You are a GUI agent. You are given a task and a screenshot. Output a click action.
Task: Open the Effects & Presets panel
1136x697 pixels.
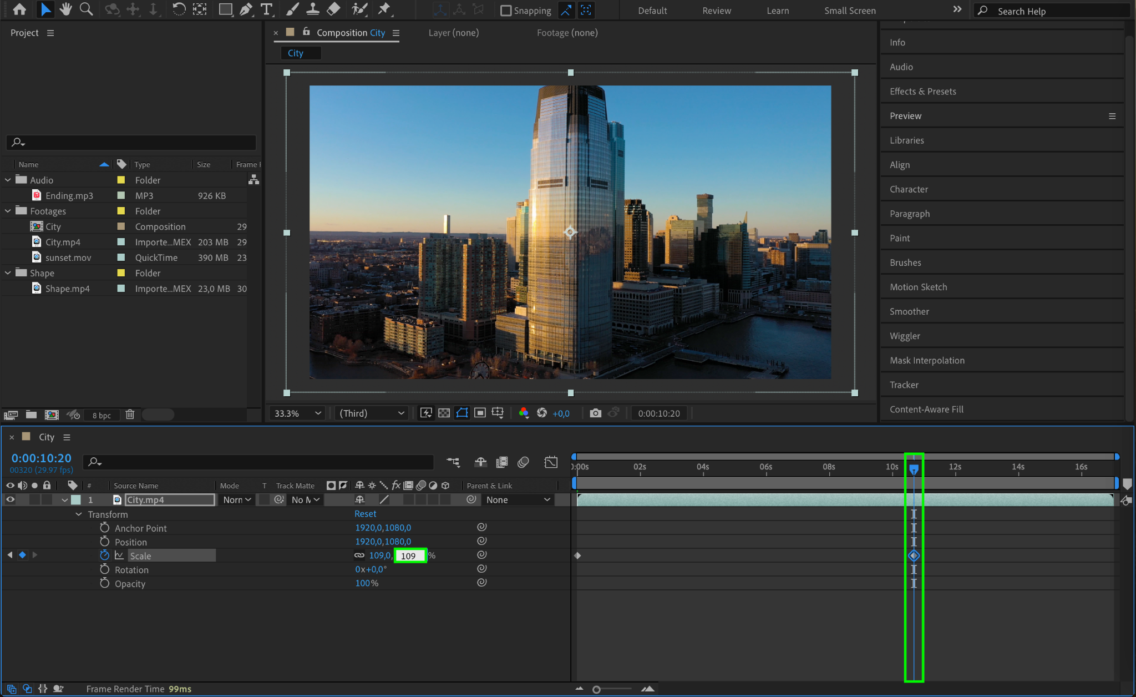point(922,91)
